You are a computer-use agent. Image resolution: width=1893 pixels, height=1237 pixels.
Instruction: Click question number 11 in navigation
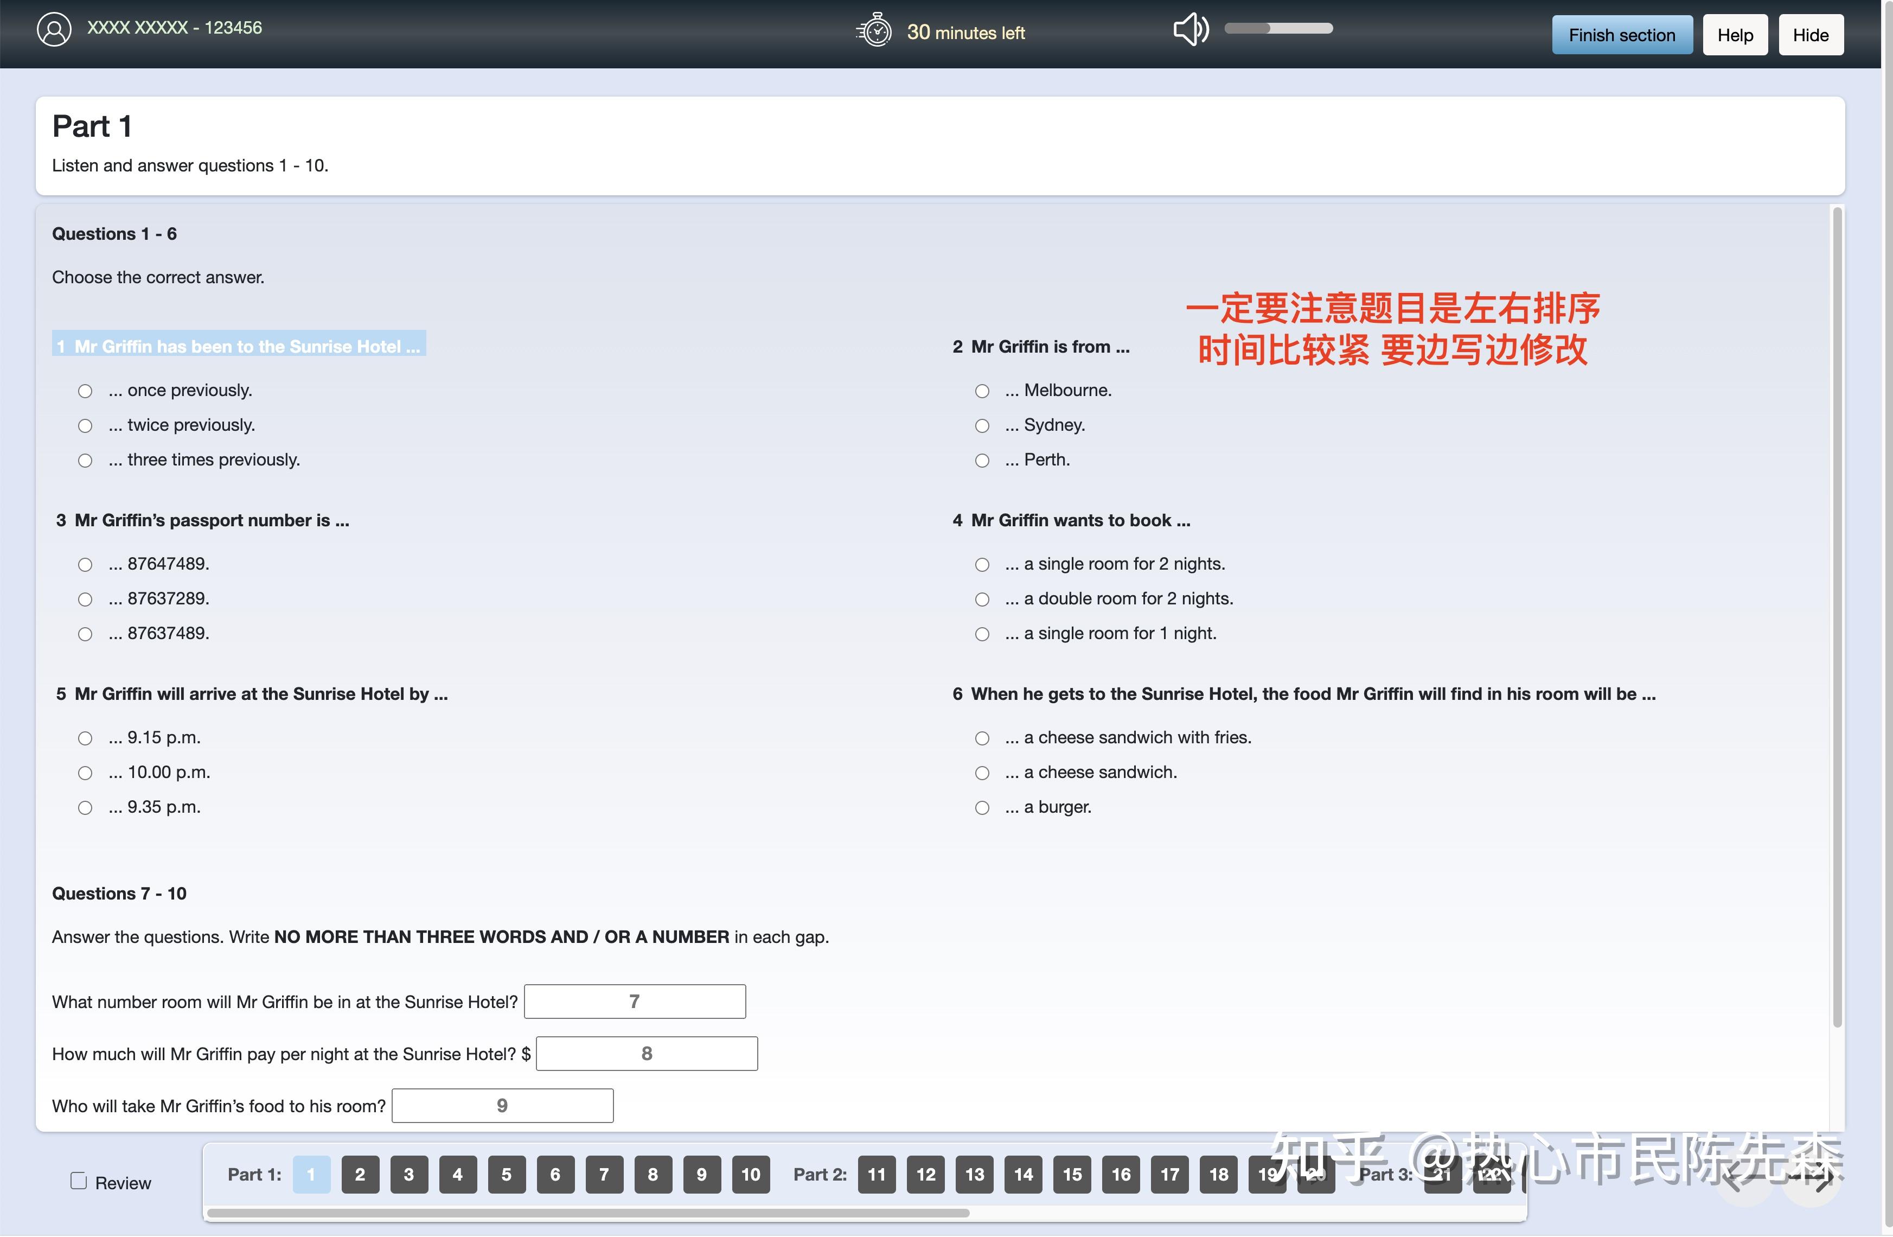tap(875, 1175)
